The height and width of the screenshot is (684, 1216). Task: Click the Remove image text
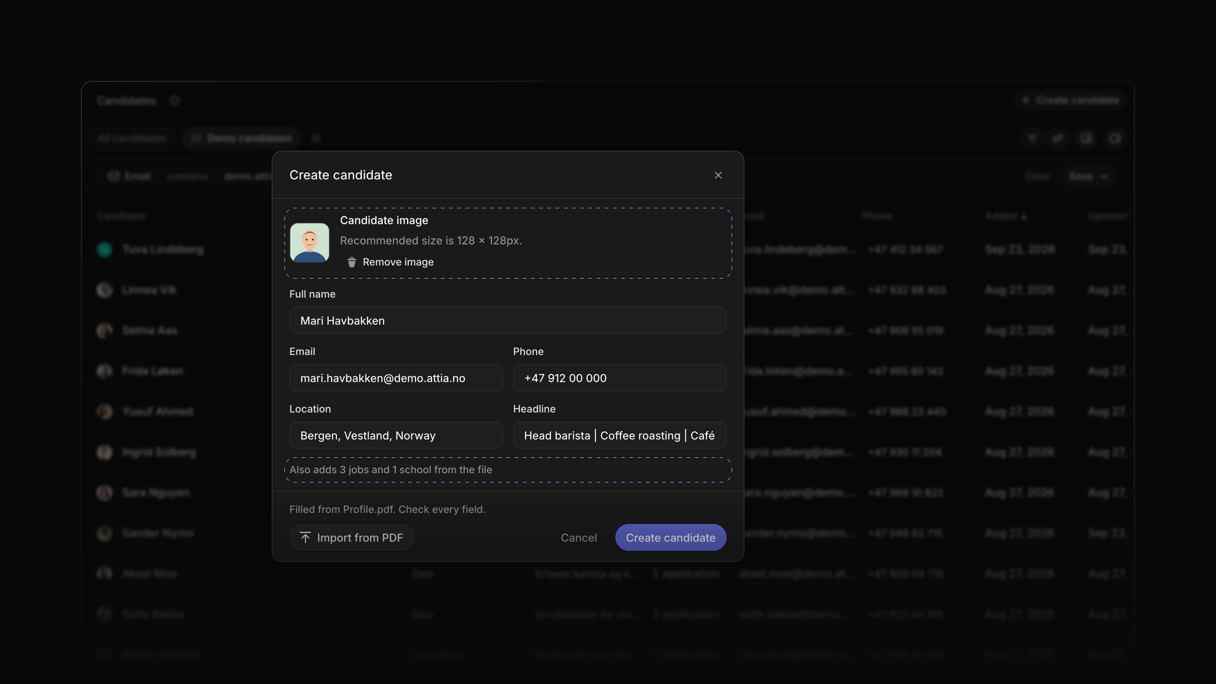pos(398,262)
